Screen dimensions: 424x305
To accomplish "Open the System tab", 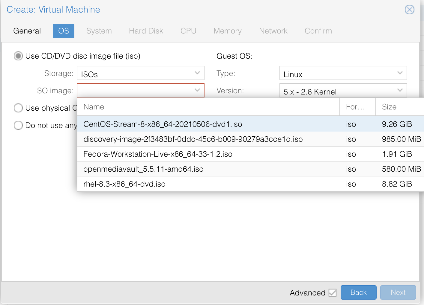I will [99, 31].
